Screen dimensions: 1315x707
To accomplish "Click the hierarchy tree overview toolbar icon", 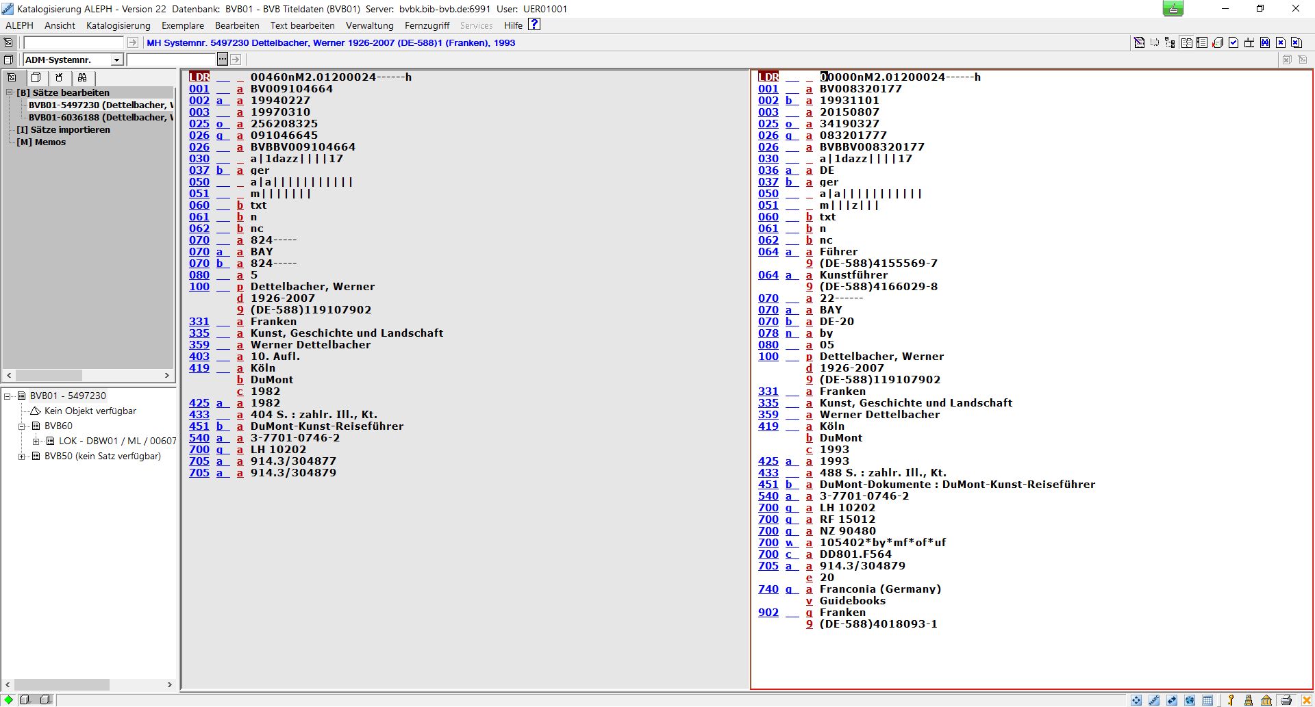I will click(x=1170, y=42).
